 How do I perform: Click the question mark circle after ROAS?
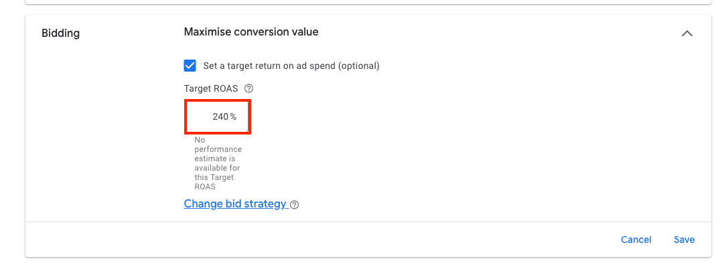[x=249, y=88]
